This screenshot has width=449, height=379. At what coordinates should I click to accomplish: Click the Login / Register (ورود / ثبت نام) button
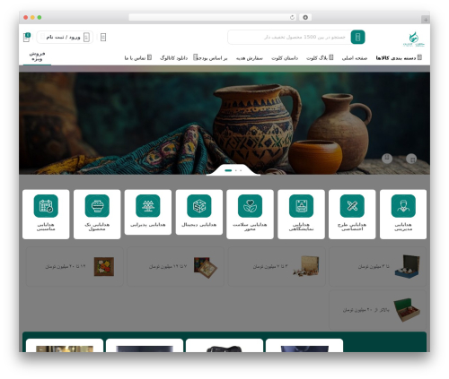tap(65, 37)
